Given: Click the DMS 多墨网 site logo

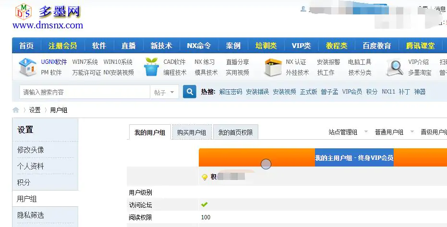Looking at the screenshot, I should tap(48, 16).
